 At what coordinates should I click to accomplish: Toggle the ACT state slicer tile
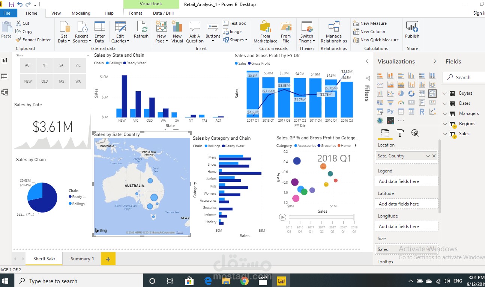(28, 65)
